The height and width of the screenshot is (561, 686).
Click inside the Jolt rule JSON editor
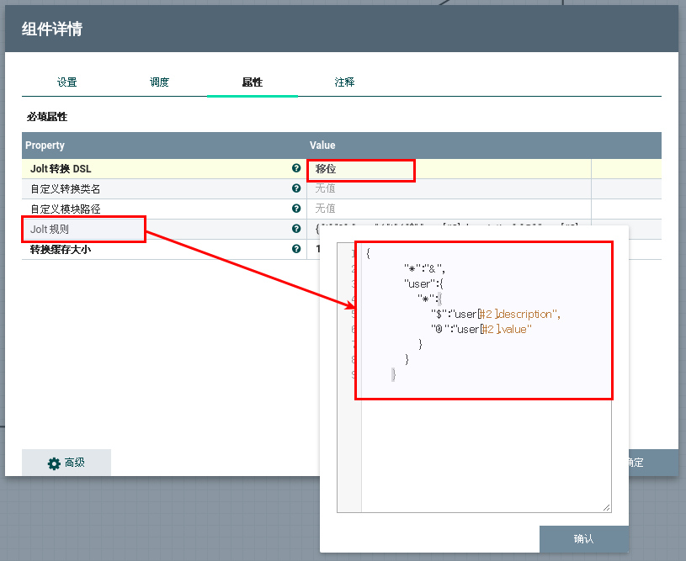point(485,437)
